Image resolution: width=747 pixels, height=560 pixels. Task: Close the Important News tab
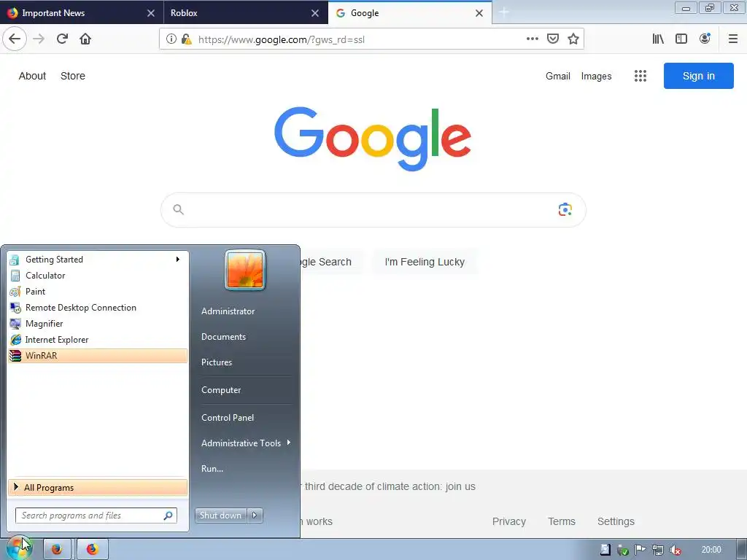(x=150, y=13)
